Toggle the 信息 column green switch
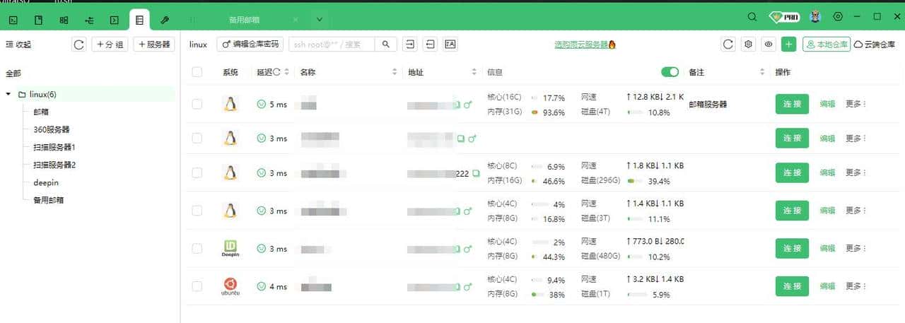Viewport: 905px width, 323px height. coord(670,72)
